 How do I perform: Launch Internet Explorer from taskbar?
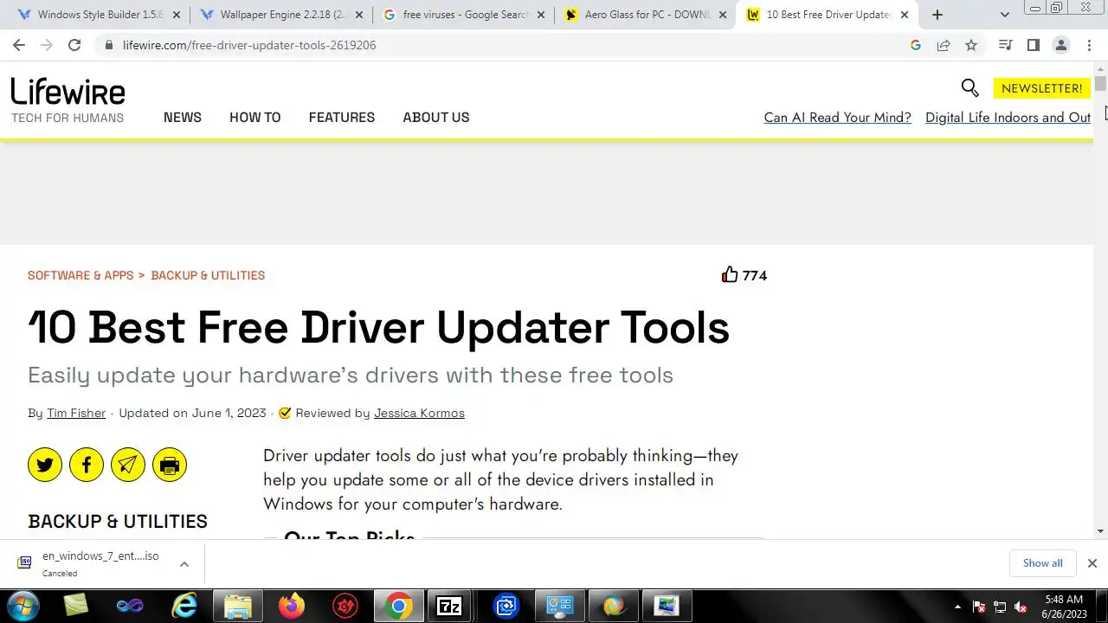pyautogui.click(x=184, y=607)
